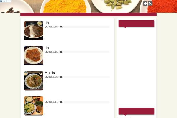Open the green curry patterned plate thumbnail
This screenshot has width=177, height=118.
(x=34, y=81)
